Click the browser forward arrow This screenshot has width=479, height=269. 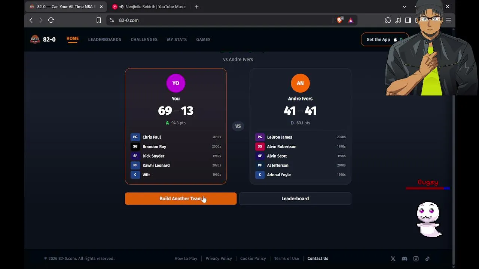[41, 20]
